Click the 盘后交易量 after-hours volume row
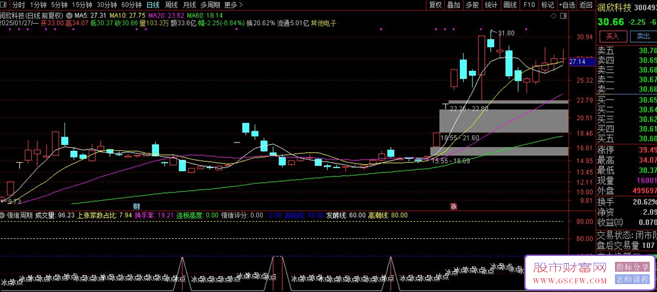The image size is (657, 292). coord(626,245)
